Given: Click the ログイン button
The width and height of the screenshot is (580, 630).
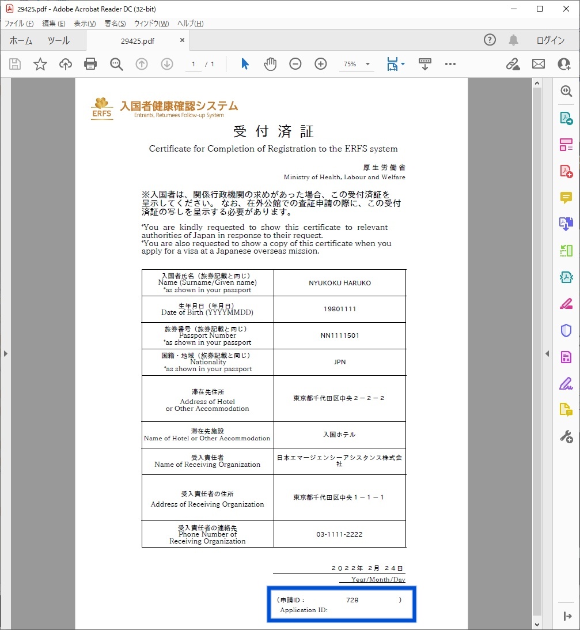Looking at the screenshot, I should (x=550, y=40).
